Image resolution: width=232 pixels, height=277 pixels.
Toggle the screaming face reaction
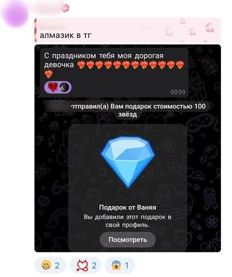[x=120, y=265]
